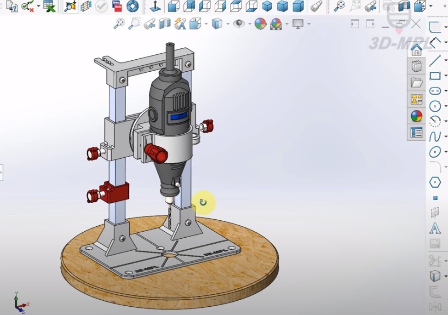Screen dimensions: 448x315
Task: Select the Straight Slot sketch tool
Action: pos(435,91)
